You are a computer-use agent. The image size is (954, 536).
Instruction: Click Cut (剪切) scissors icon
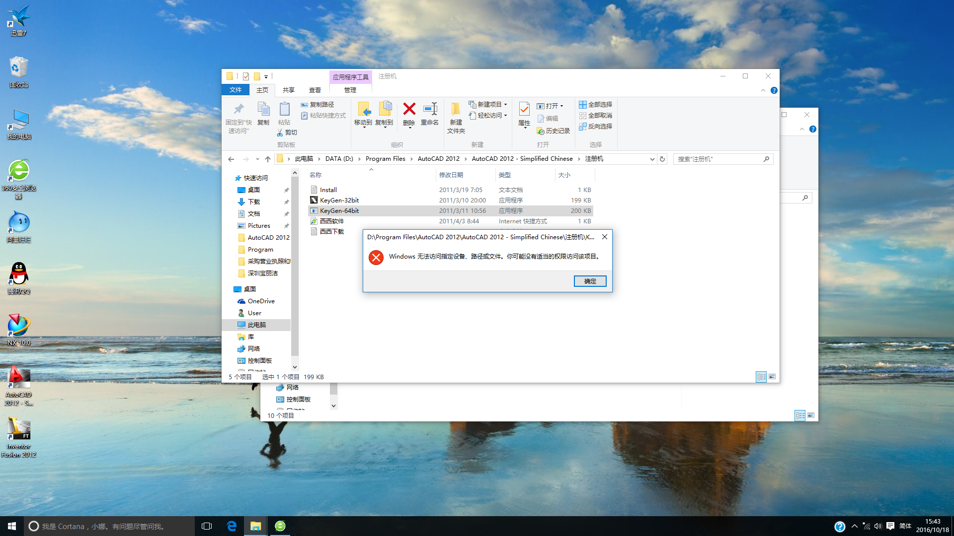point(280,133)
